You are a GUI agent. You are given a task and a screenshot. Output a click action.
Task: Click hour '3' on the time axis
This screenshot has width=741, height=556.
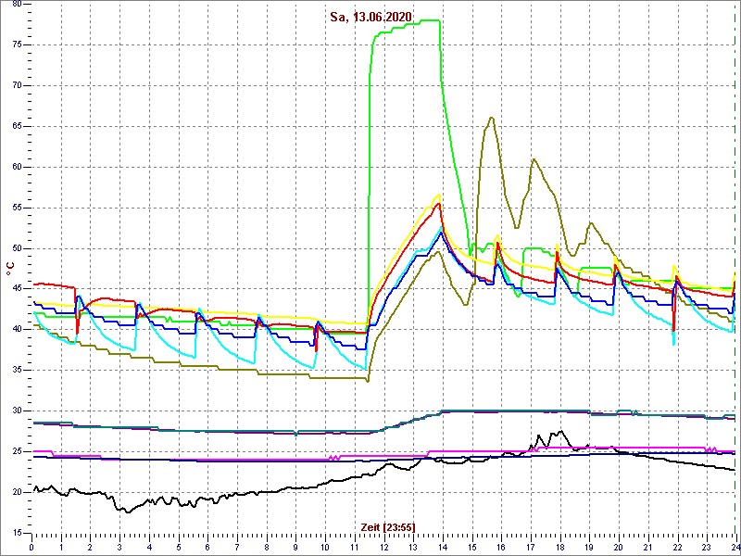119,546
